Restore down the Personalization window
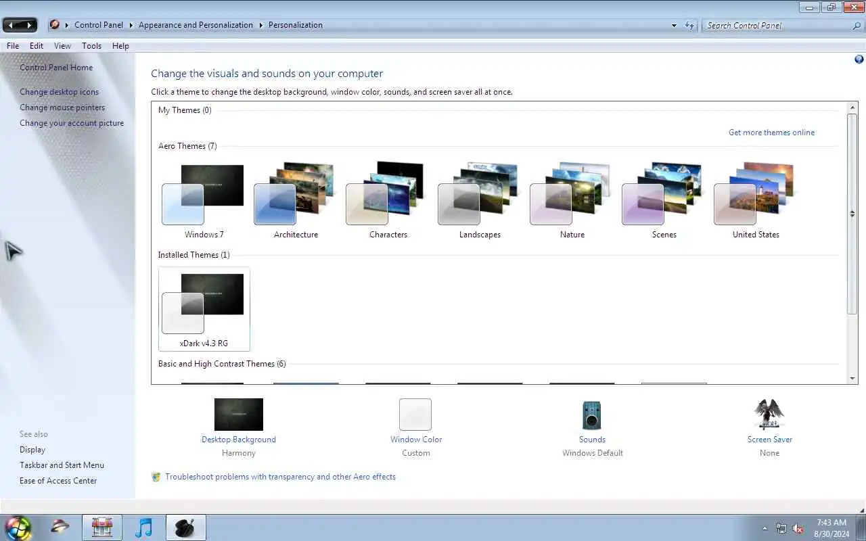This screenshot has height=541, width=866. (x=831, y=7)
